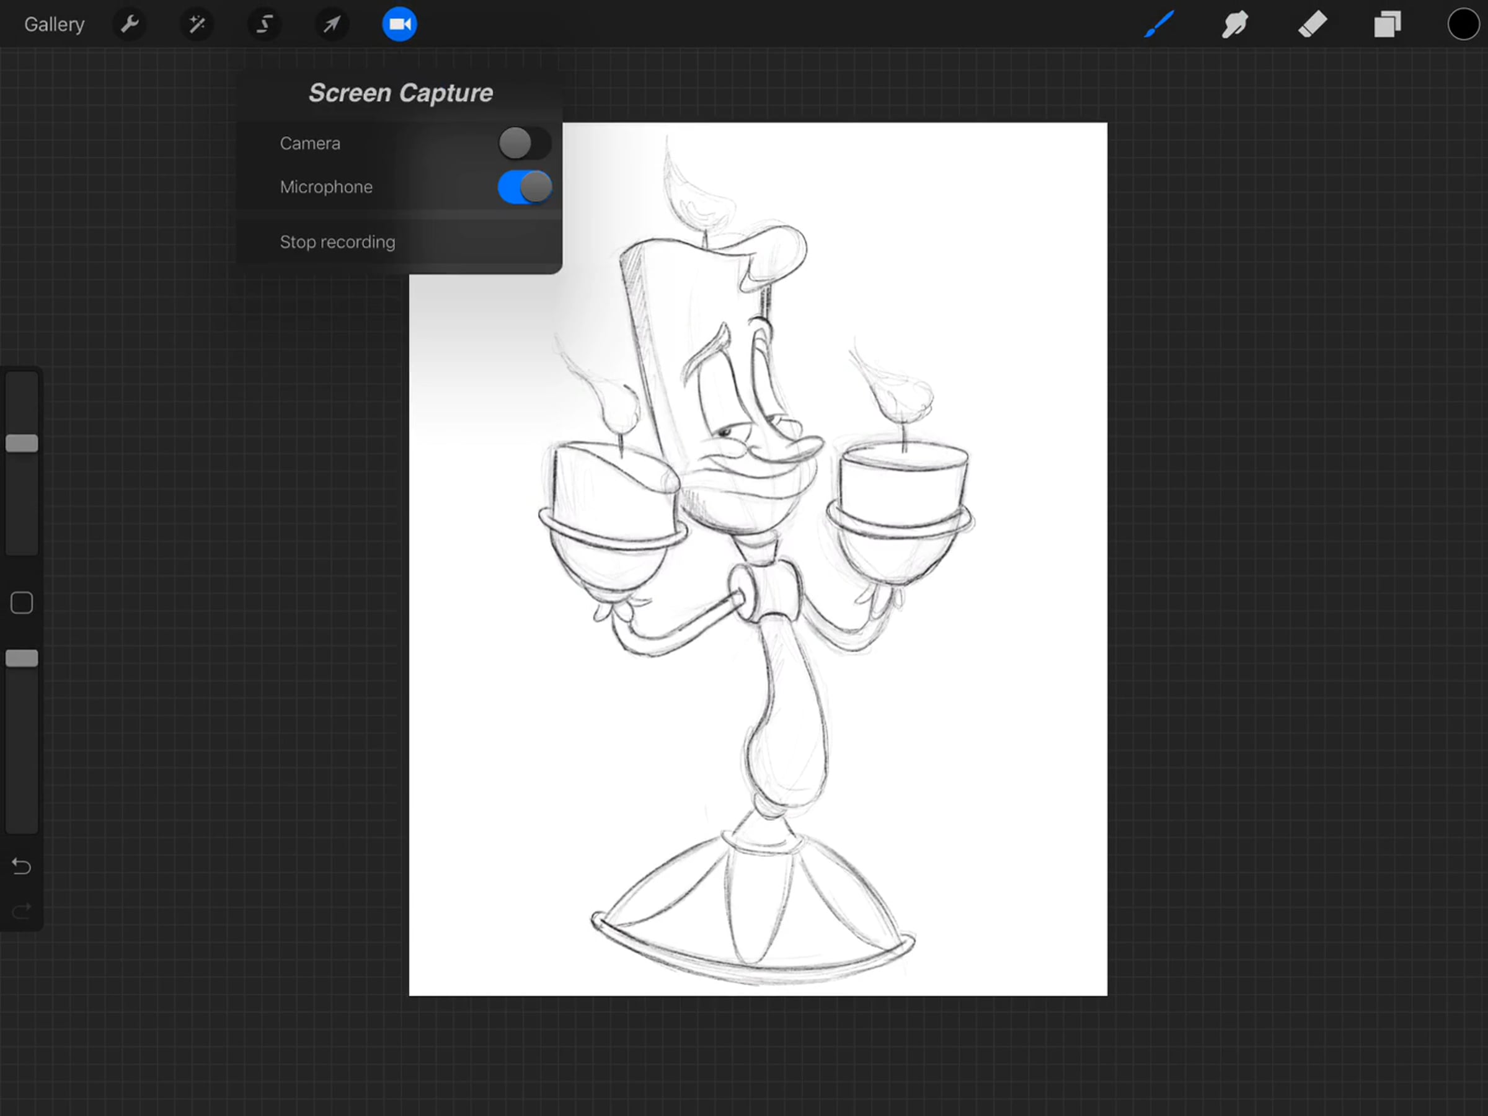This screenshot has height=1116, width=1488.
Task: Click the undo arrow
Action: [22, 866]
